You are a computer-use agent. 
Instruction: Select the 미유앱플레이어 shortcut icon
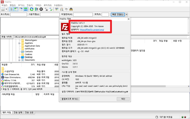3,86
